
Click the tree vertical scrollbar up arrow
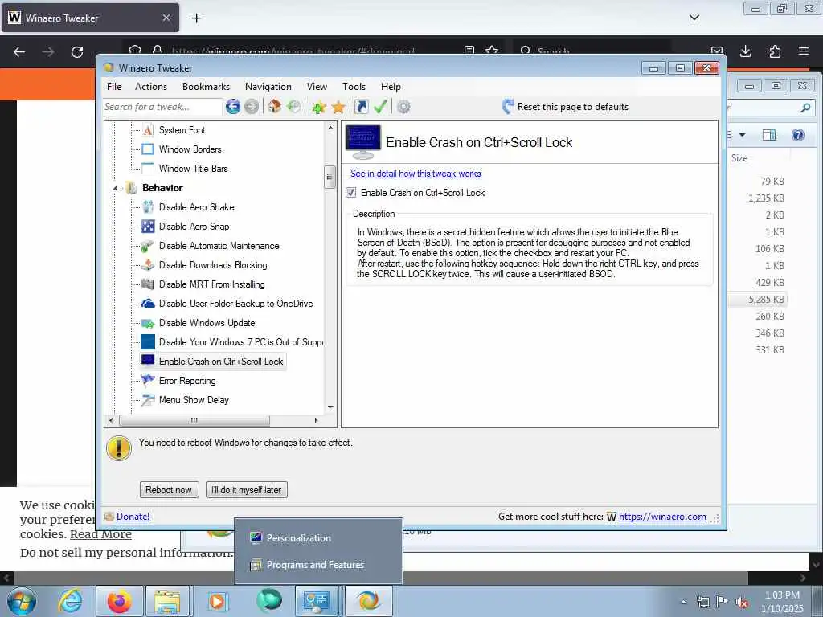tap(330, 128)
